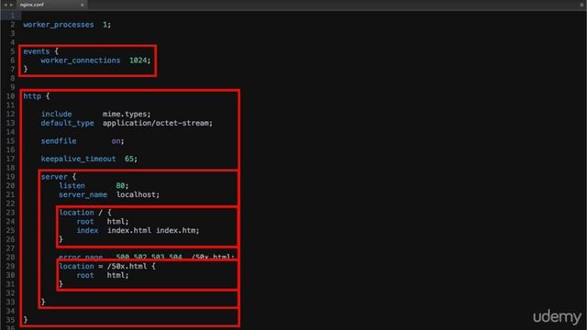Screen dimensions: 587x330
Task: Click line number 10 in the gutter
Action: coord(10,96)
